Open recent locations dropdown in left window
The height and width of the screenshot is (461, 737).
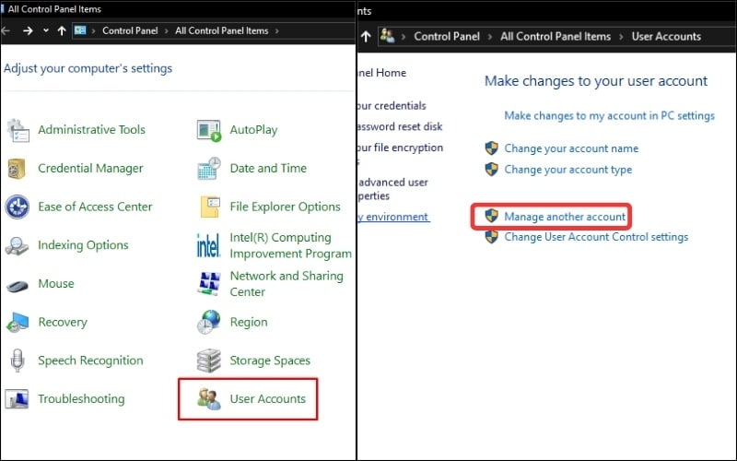pos(45,31)
